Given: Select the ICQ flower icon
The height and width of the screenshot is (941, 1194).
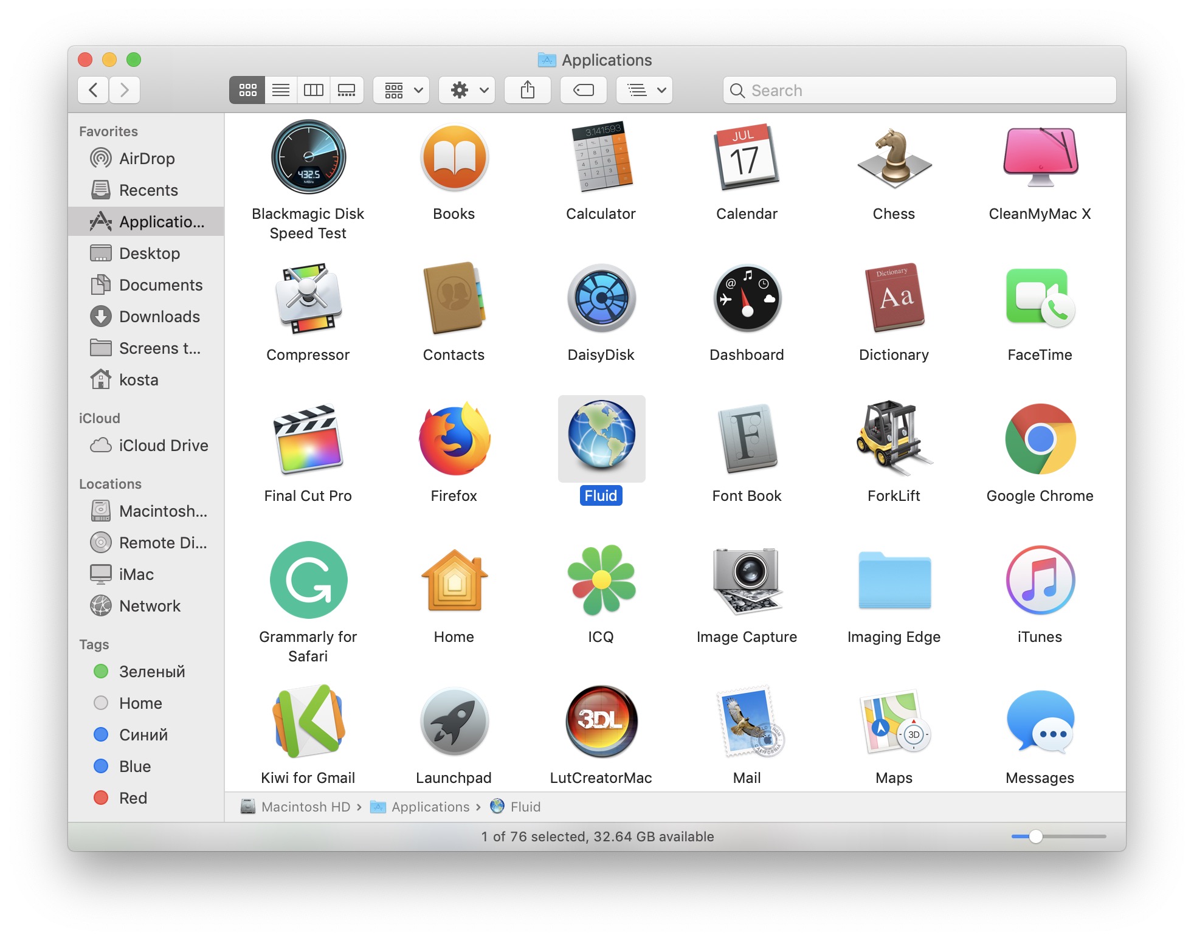Looking at the screenshot, I should pos(601,580).
